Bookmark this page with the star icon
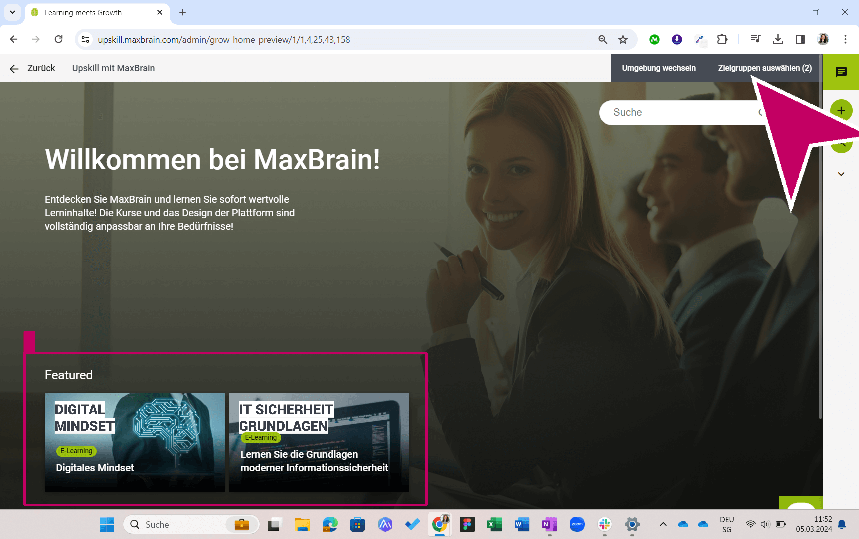This screenshot has width=859, height=539. pos(623,39)
